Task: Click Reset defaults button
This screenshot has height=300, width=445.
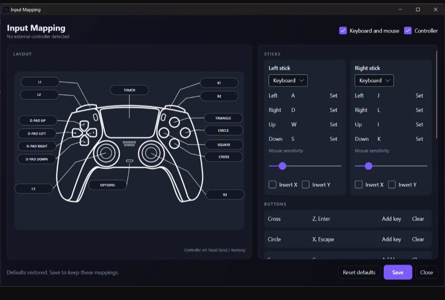Action: 359,272
